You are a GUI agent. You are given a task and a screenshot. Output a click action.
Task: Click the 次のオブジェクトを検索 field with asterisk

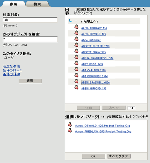[x=30, y=39]
